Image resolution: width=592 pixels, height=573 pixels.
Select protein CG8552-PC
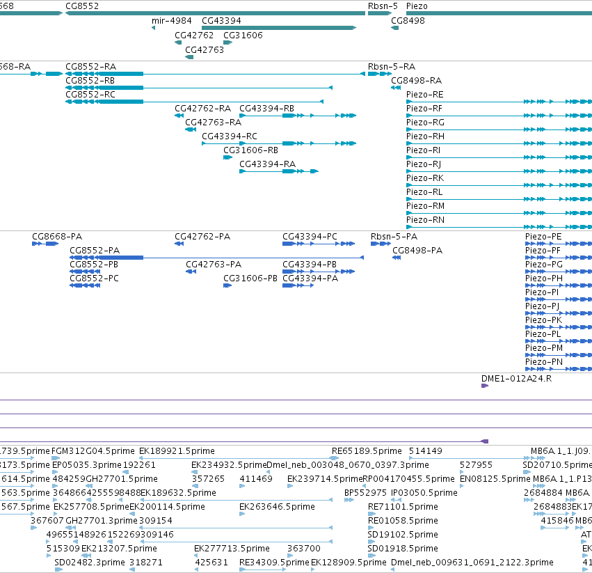tap(94, 278)
